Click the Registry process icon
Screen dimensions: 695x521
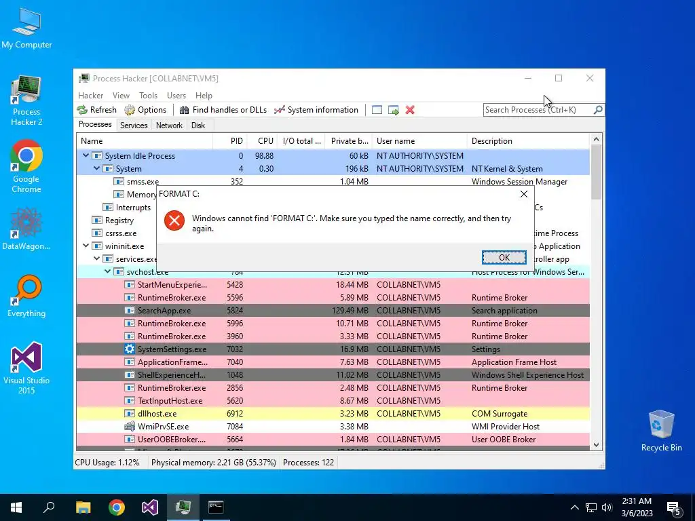(x=96, y=220)
